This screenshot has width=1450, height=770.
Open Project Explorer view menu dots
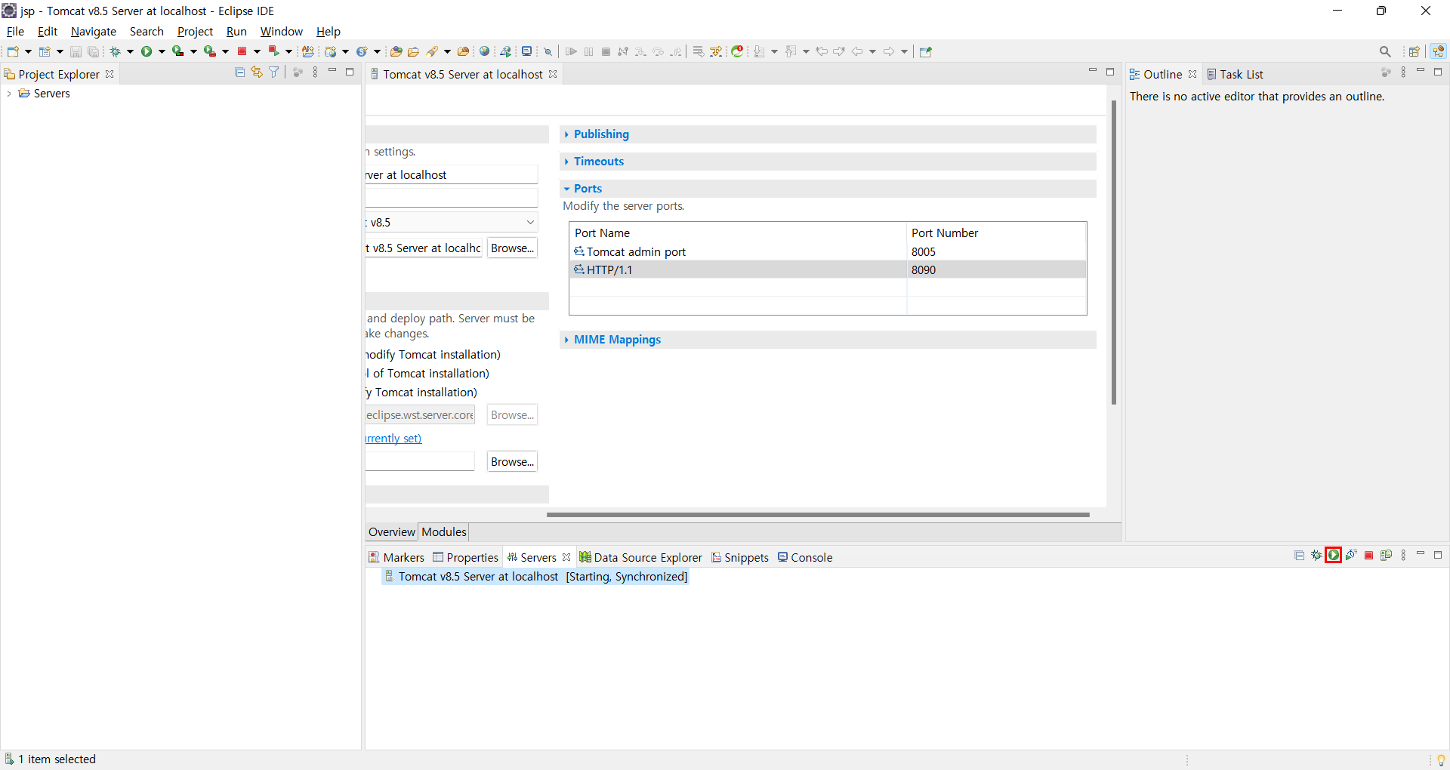pyautogui.click(x=315, y=72)
